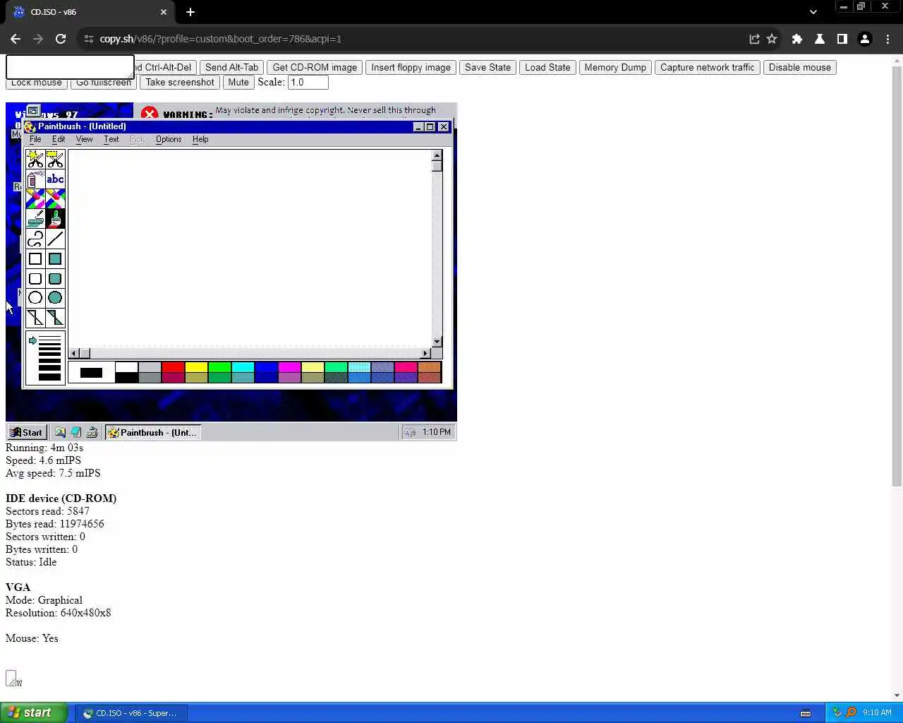
Task: Pick the white palette color
Action: point(126,367)
